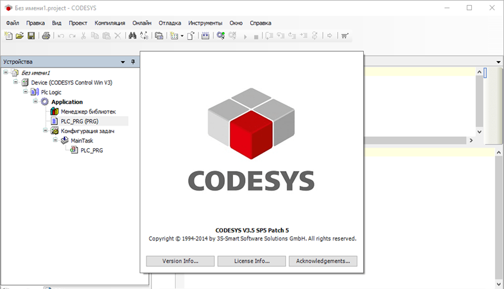
Task: Save the project with the floppy icon
Action: tap(31, 35)
